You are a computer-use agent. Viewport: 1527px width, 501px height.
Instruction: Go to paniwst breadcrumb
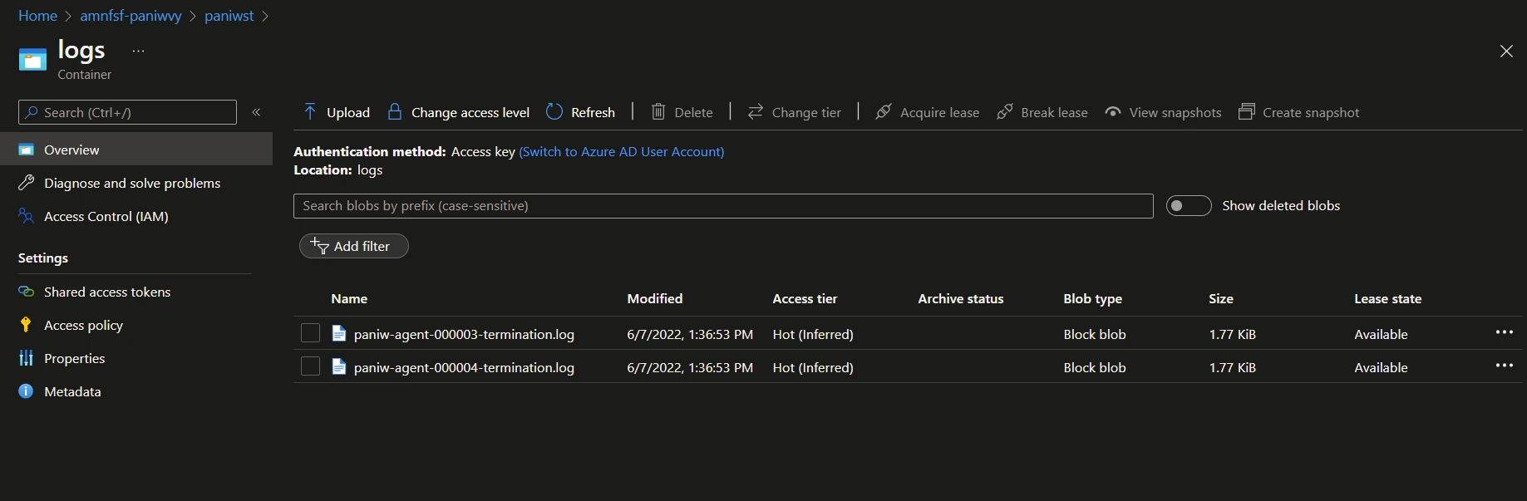[x=229, y=16]
